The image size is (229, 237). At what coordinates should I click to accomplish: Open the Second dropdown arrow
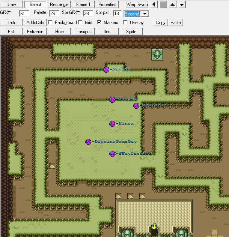coord(145,14)
